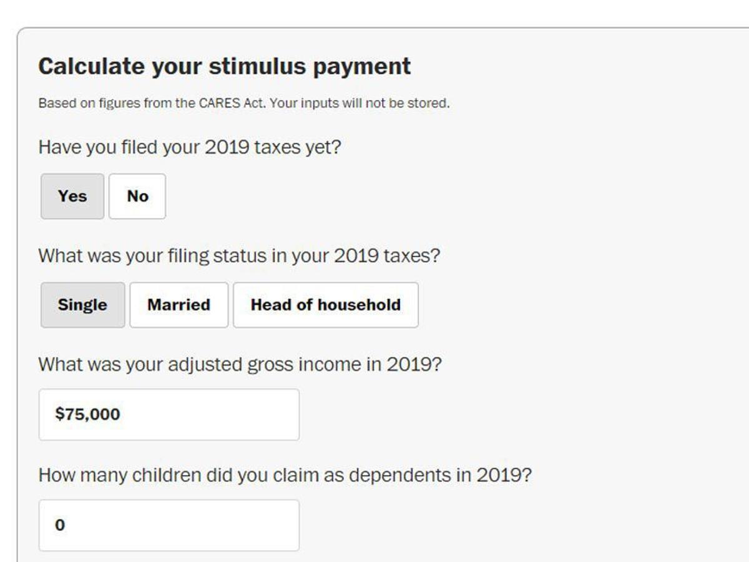Click the dependents count input box
This screenshot has height=562, width=749.
coord(169,525)
